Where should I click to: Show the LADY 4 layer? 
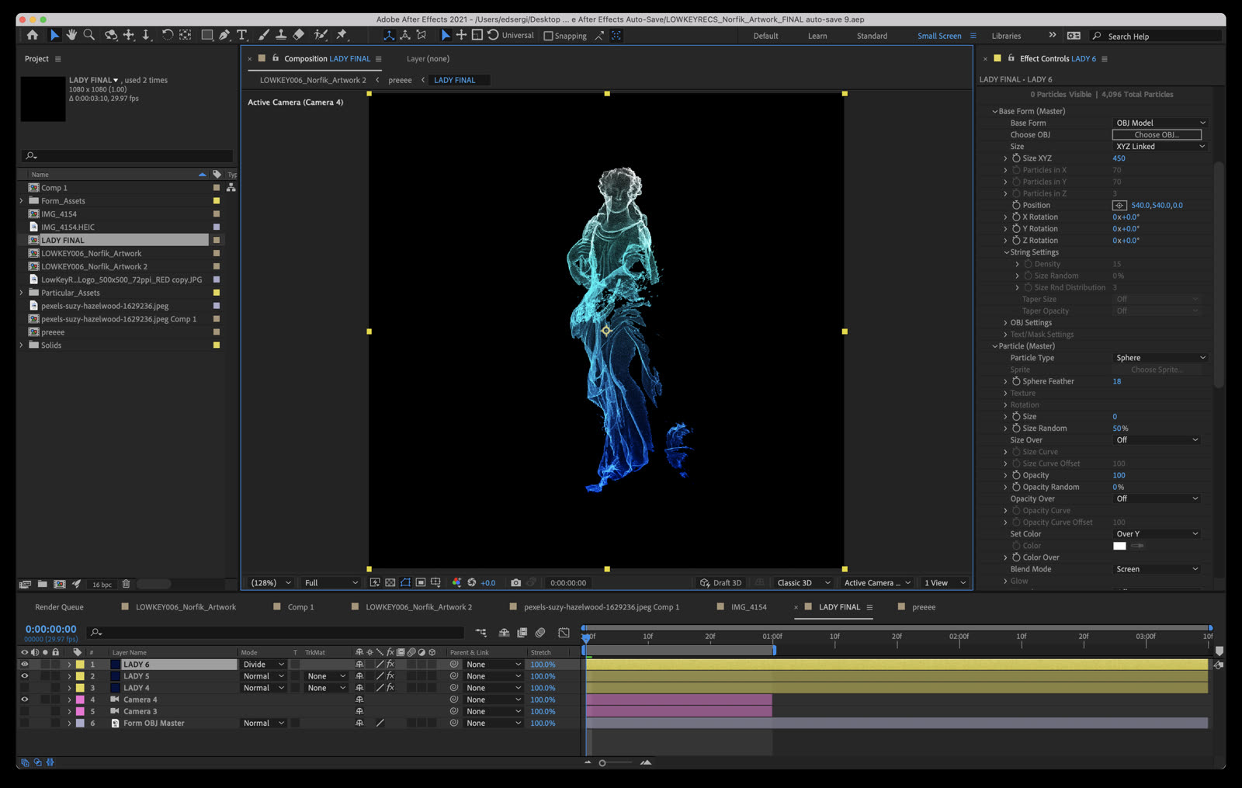tap(24, 688)
